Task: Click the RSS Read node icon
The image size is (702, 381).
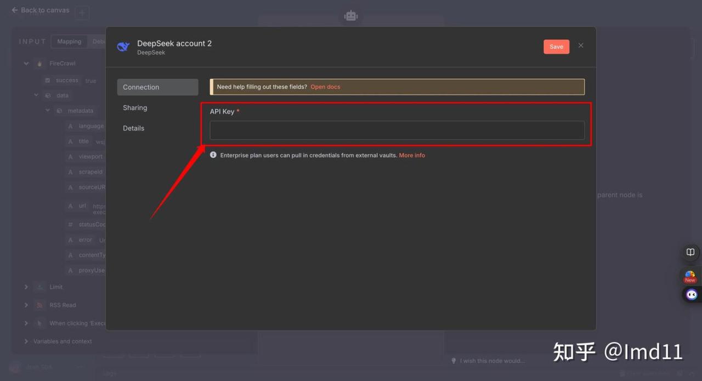Action: [39, 305]
